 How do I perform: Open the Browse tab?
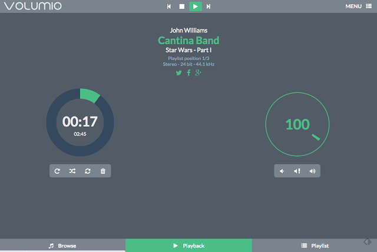point(62,246)
